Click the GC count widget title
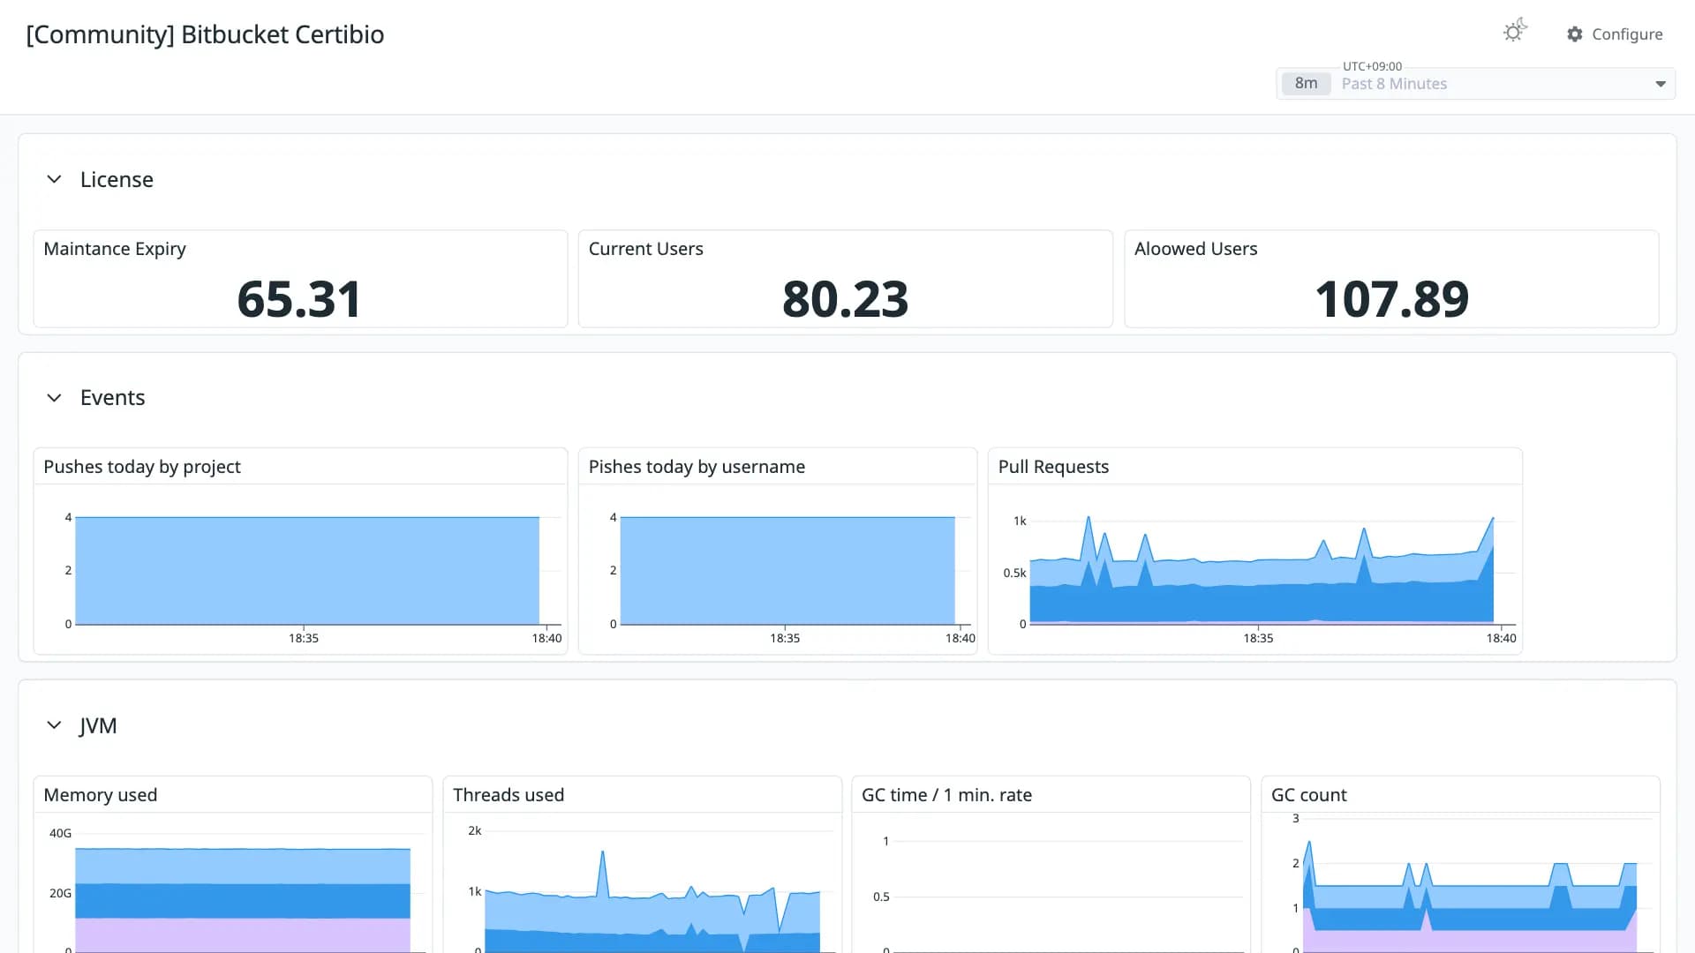The width and height of the screenshot is (1695, 953). 1308,795
